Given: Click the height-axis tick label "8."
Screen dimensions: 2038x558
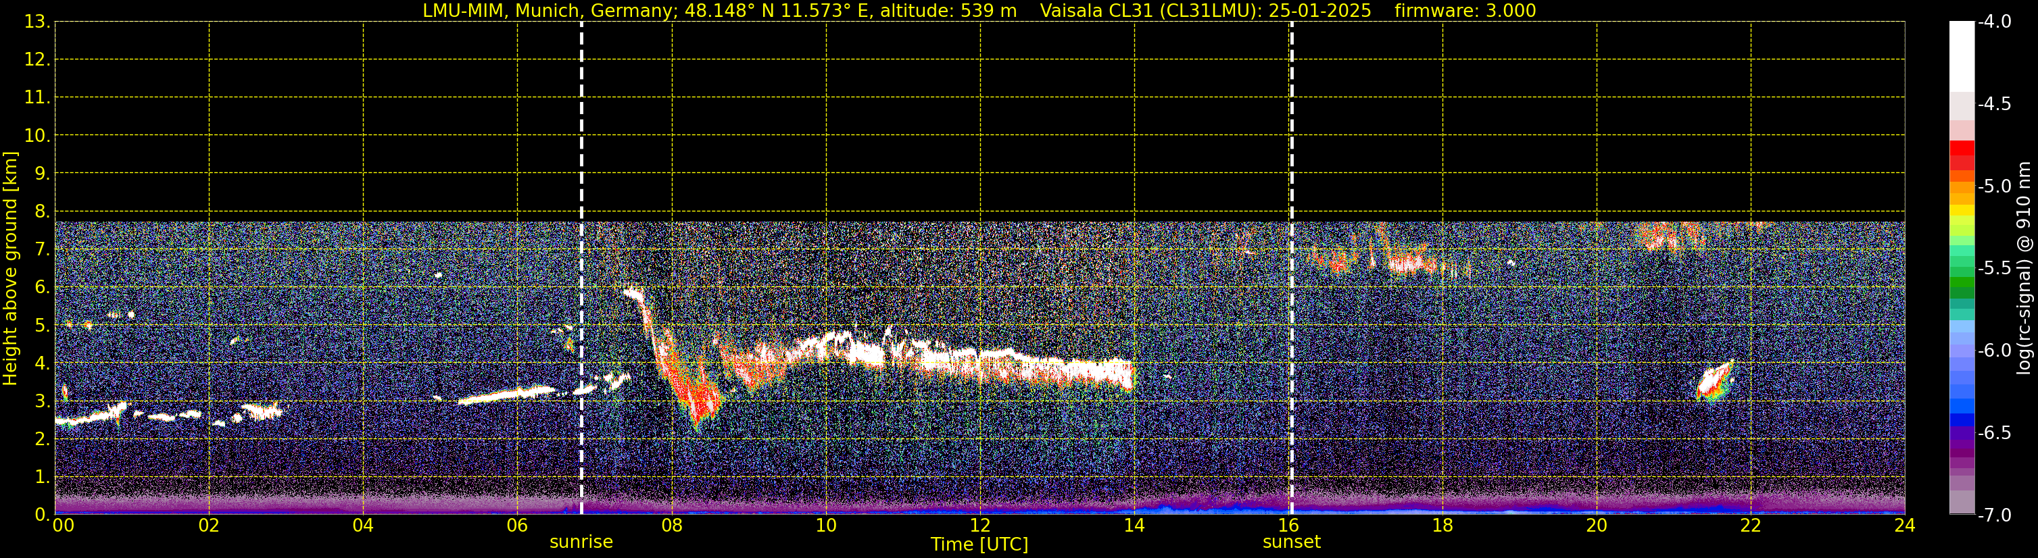Looking at the screenshot, I should (43, 212).
